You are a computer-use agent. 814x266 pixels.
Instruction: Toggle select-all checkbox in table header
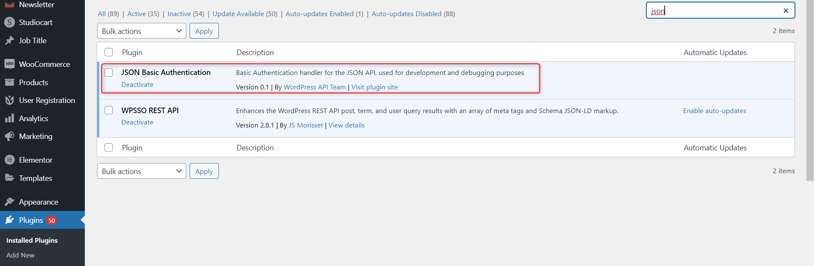(x=109, y=52)
